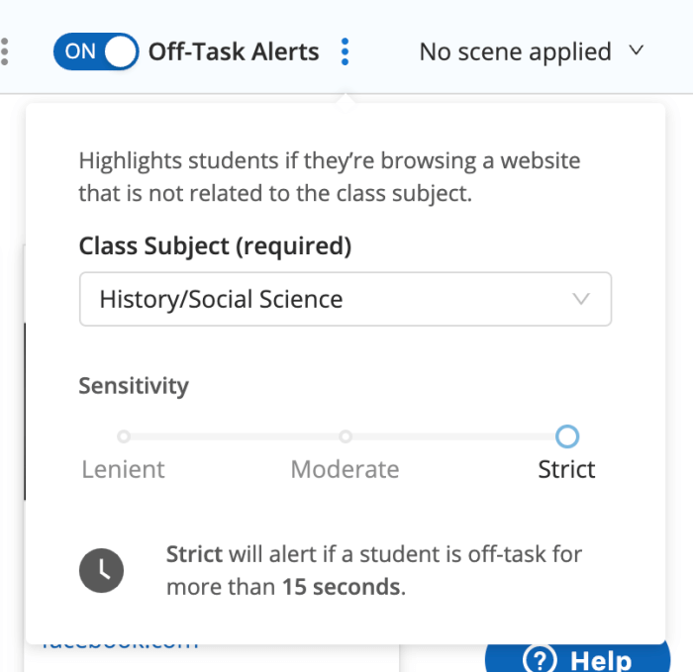Click the clock icon beside Strict description

click(102, 570)
